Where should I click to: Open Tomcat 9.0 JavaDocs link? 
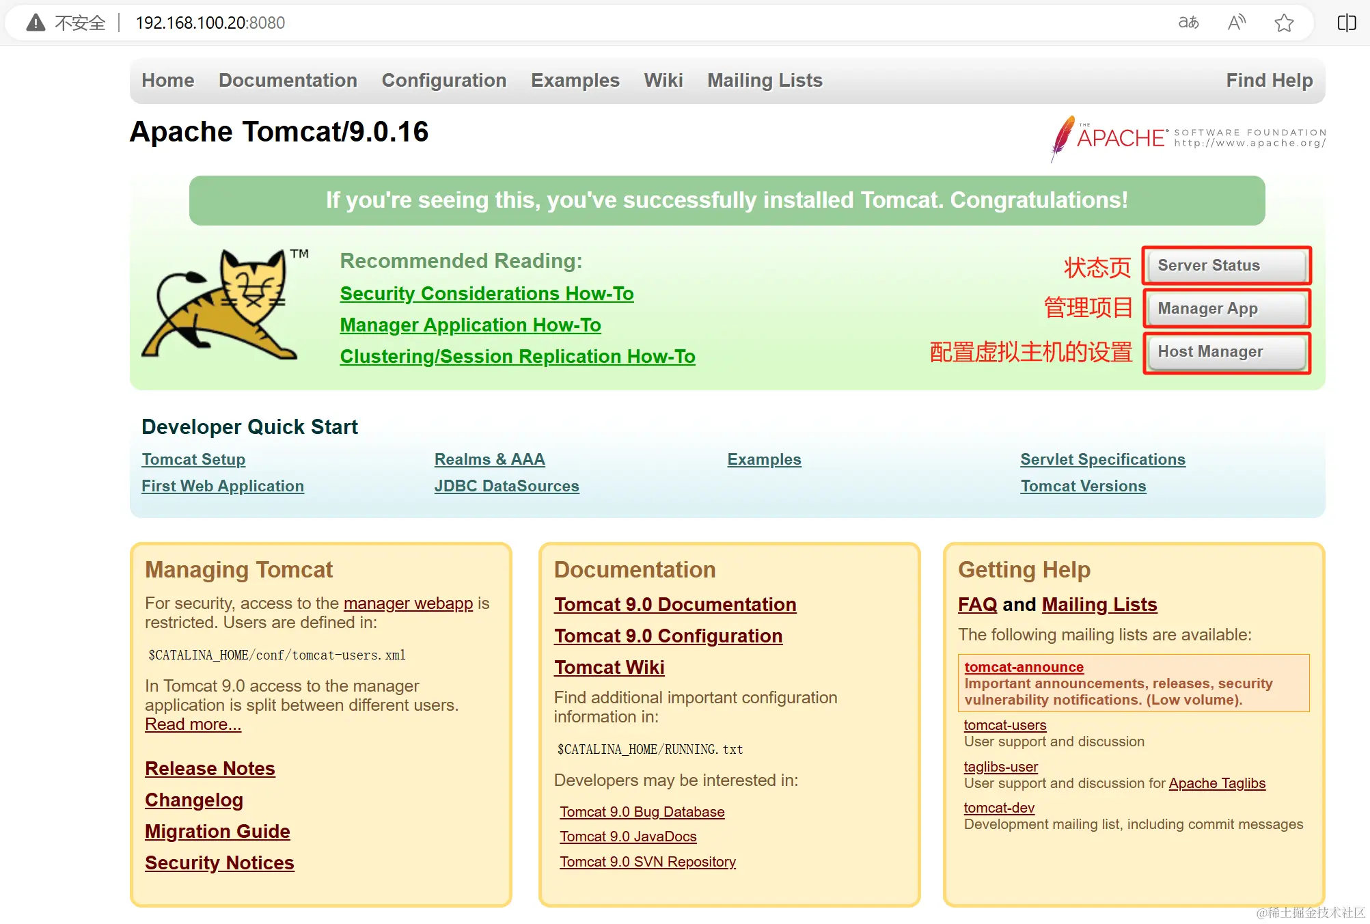pyautogui.click(x=628, y=837)
